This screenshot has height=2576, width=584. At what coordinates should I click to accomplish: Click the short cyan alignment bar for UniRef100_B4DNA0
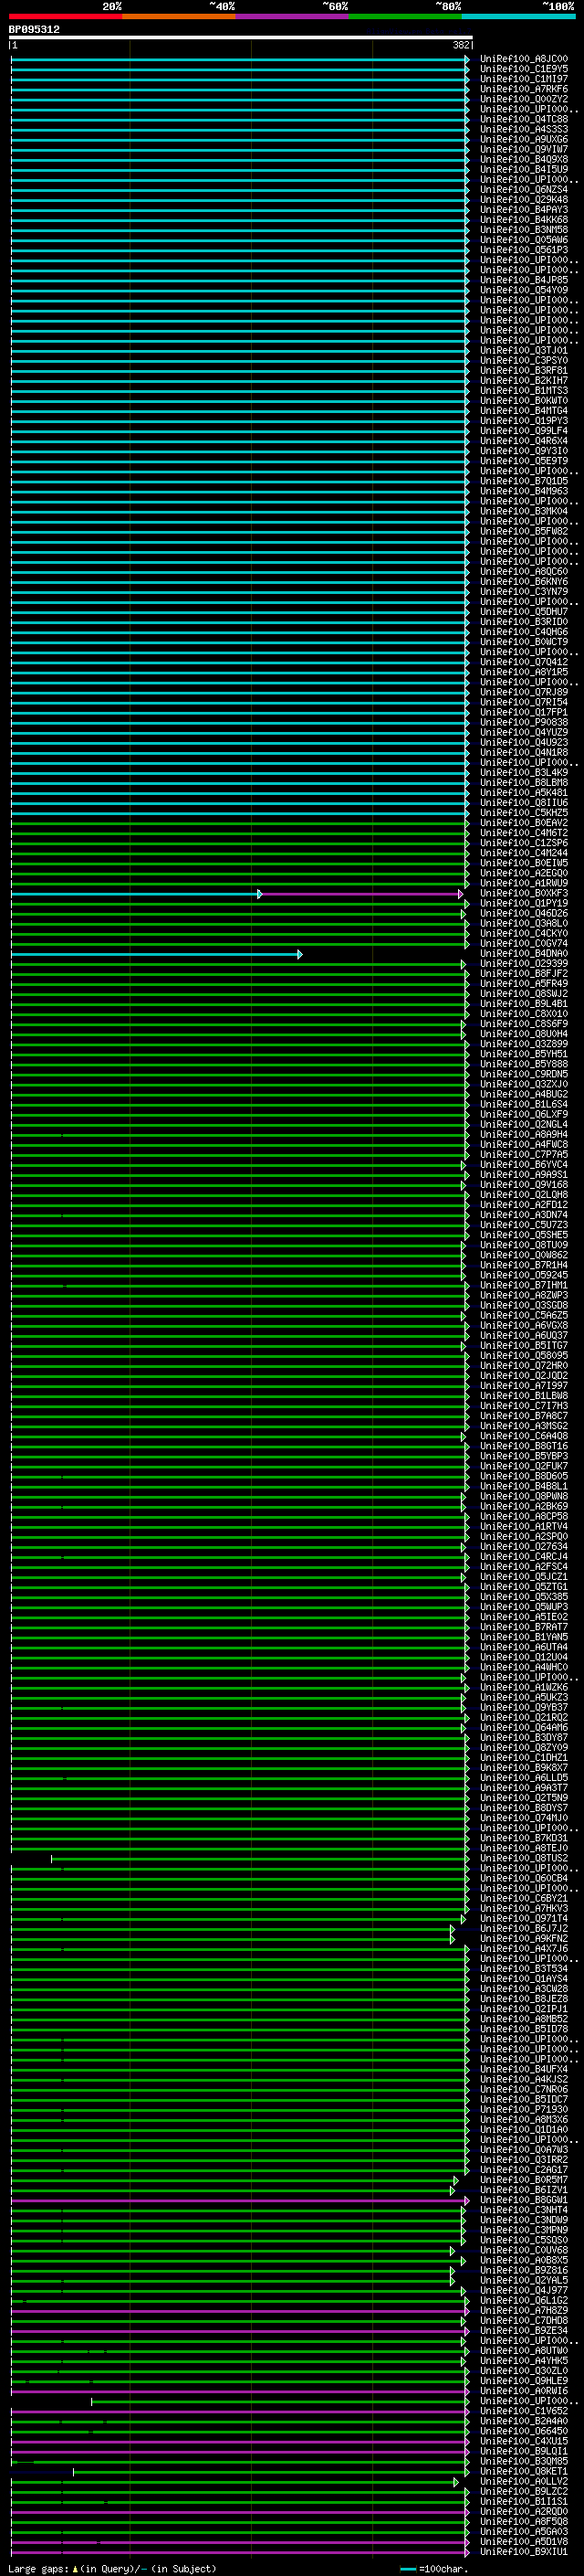(155, 954)
